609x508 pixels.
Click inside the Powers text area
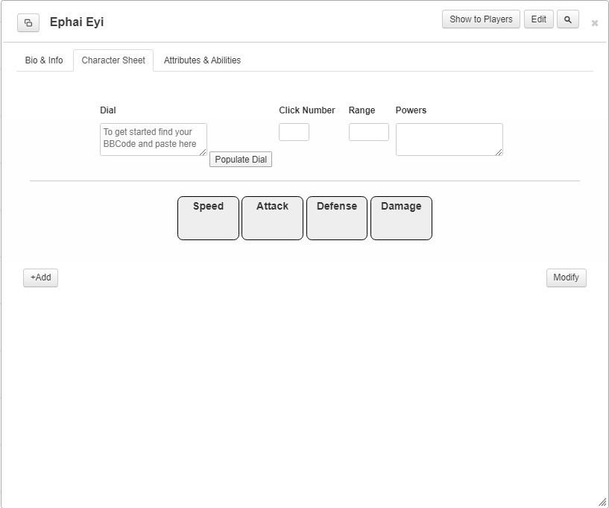(x=449, y=139)
